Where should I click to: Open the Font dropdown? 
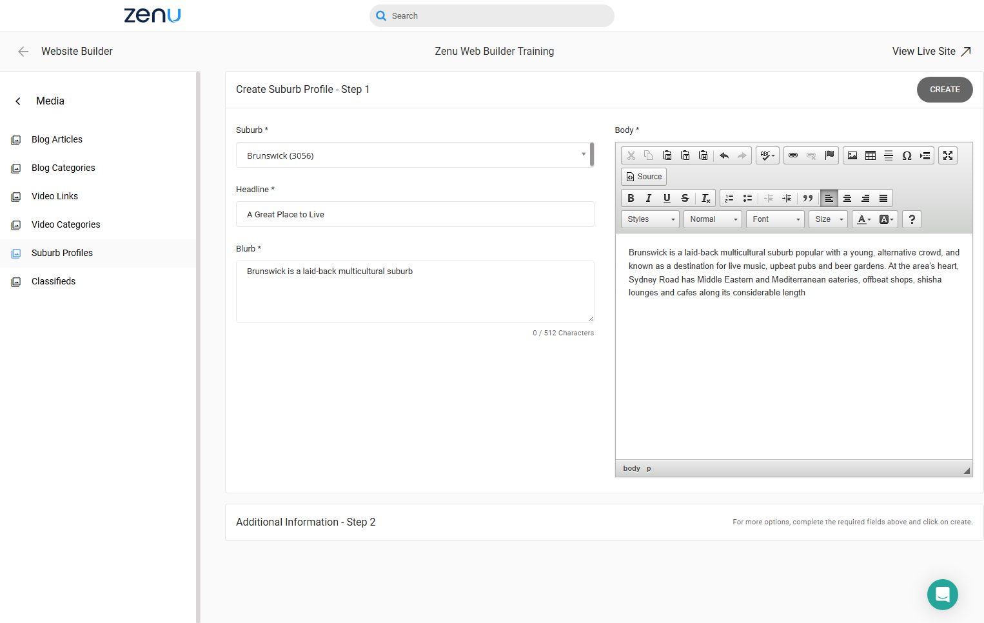[775, 219]
